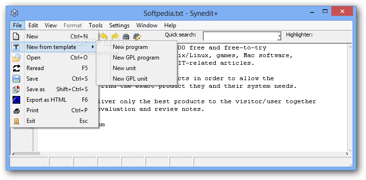
Task: Click the Save as icon
Action: tap(16, 89)
